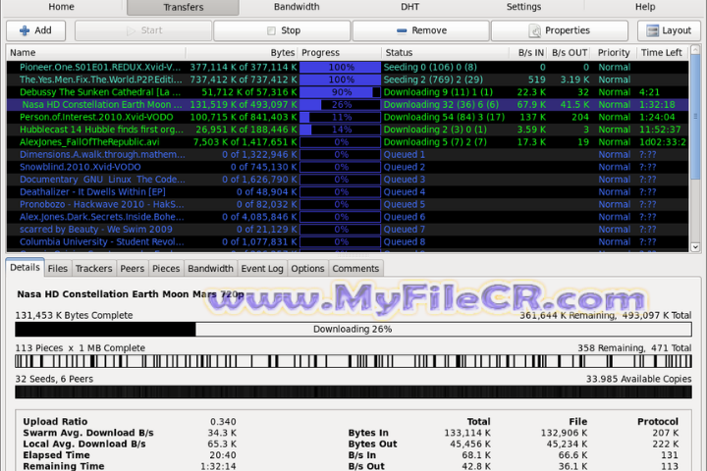This screenshot has width=707, height=471.
Task: Click the transfer list scroll down arrow
Action: coord(695,247)
